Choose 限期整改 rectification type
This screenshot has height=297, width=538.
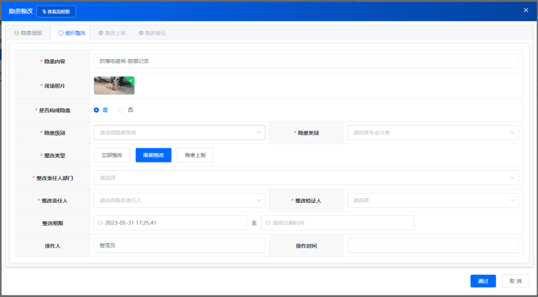click(x=153, y=155)
